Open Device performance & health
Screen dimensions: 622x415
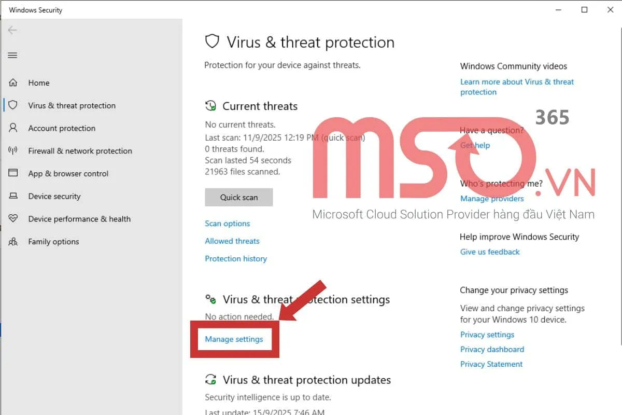(x=79, y=219)
